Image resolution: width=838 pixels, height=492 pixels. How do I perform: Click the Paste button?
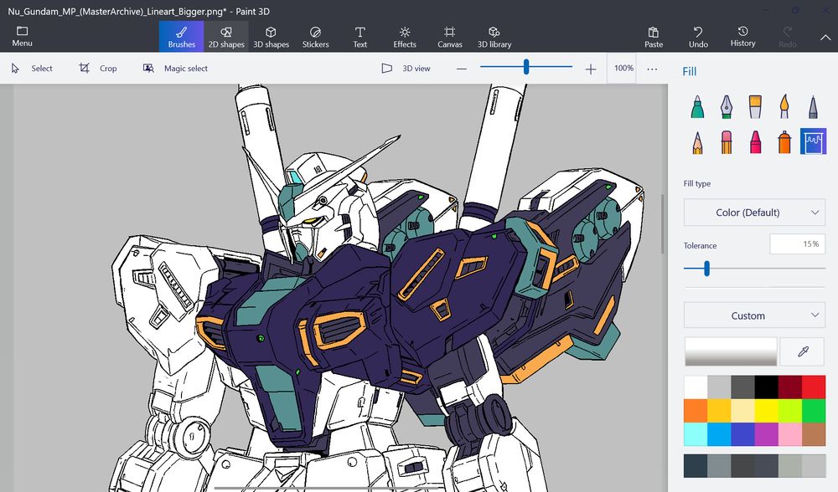click(654, 36)
